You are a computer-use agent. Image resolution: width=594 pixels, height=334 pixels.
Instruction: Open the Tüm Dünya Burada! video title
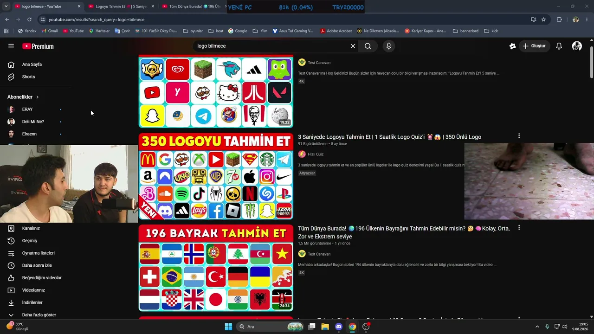[x=404, y=232]
